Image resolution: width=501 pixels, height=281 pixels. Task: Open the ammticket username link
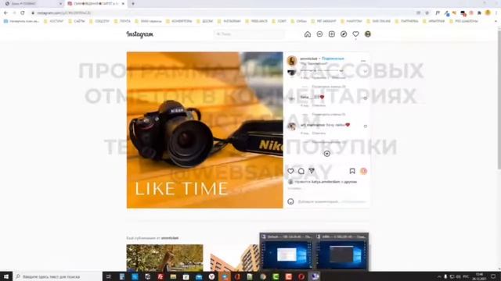tap(308, 59)
